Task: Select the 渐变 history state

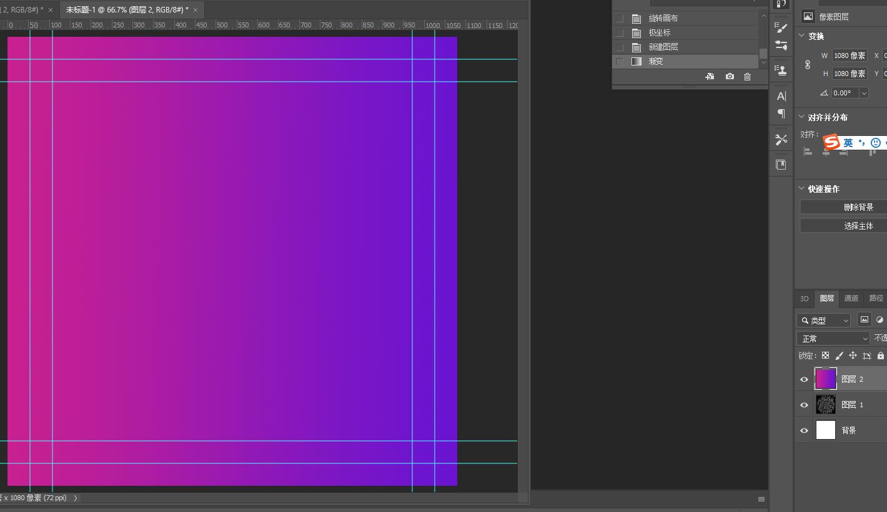Action: 686,61
